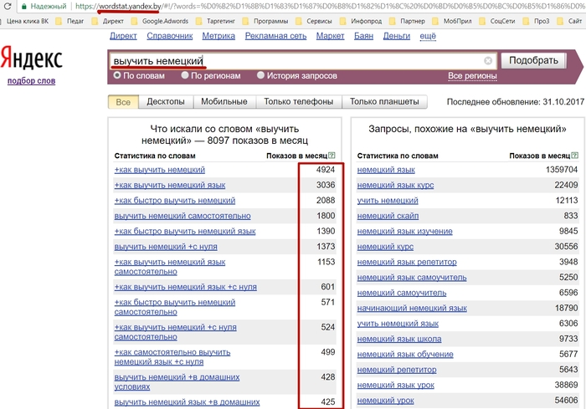Select the 'По словам' radio button
This screenshot has width=586, height=409.
click(117, 75)
